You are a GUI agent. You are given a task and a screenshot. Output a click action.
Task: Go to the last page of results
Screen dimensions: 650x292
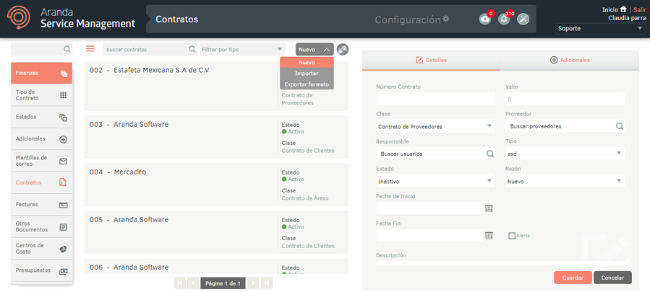[x=267, y=283]
